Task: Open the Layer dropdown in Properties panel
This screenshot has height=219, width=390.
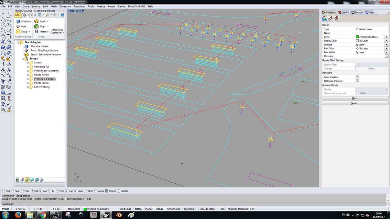Action: [387, 37]
